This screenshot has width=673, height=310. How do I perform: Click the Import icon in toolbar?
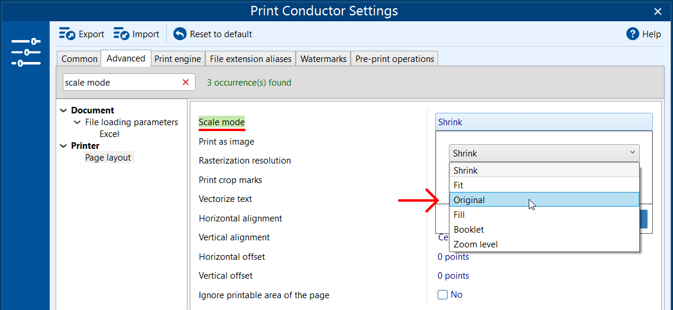(122, 34)
